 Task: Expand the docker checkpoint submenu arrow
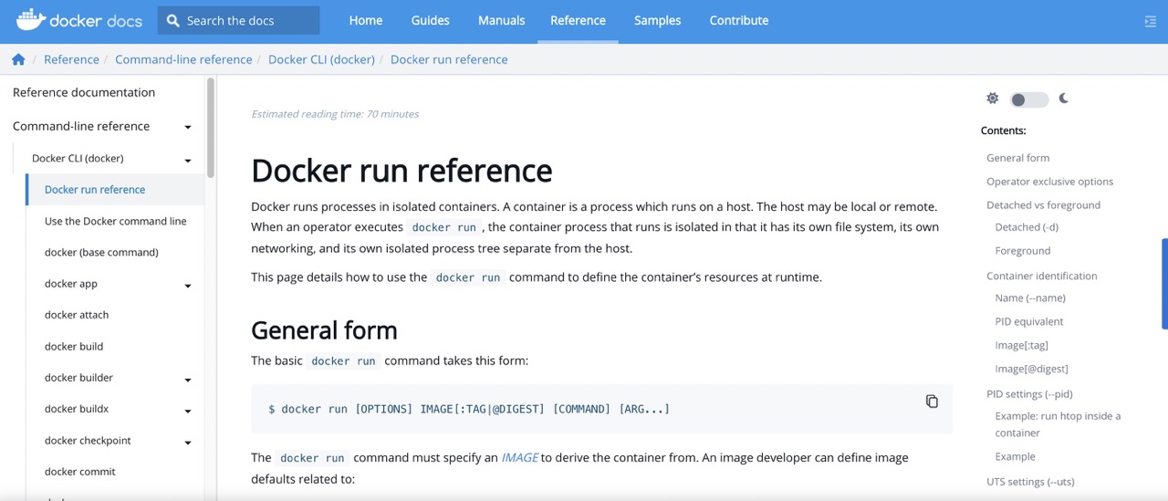click(188, 443)
